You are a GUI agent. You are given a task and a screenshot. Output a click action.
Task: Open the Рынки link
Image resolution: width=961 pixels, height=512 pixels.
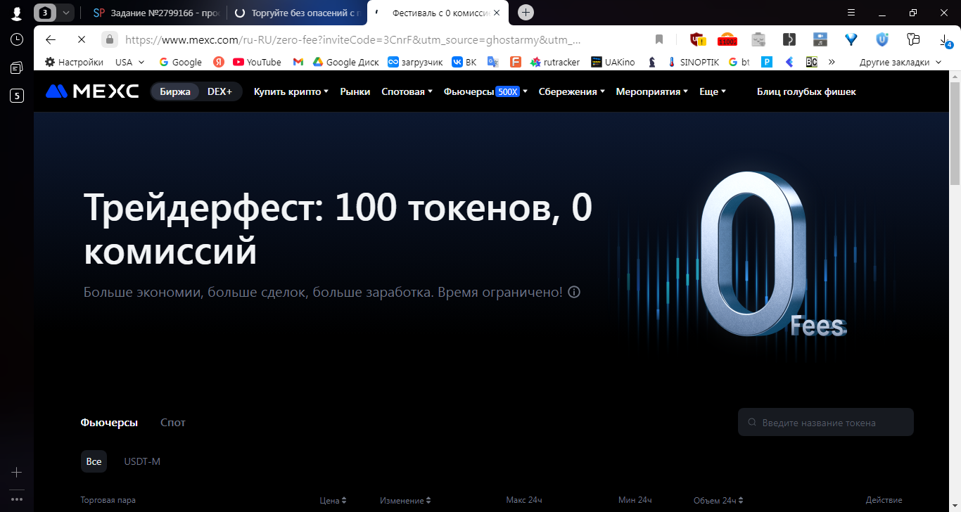355,91
